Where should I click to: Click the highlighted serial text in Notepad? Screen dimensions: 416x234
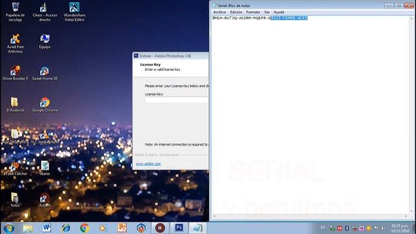tap(289, 18)
